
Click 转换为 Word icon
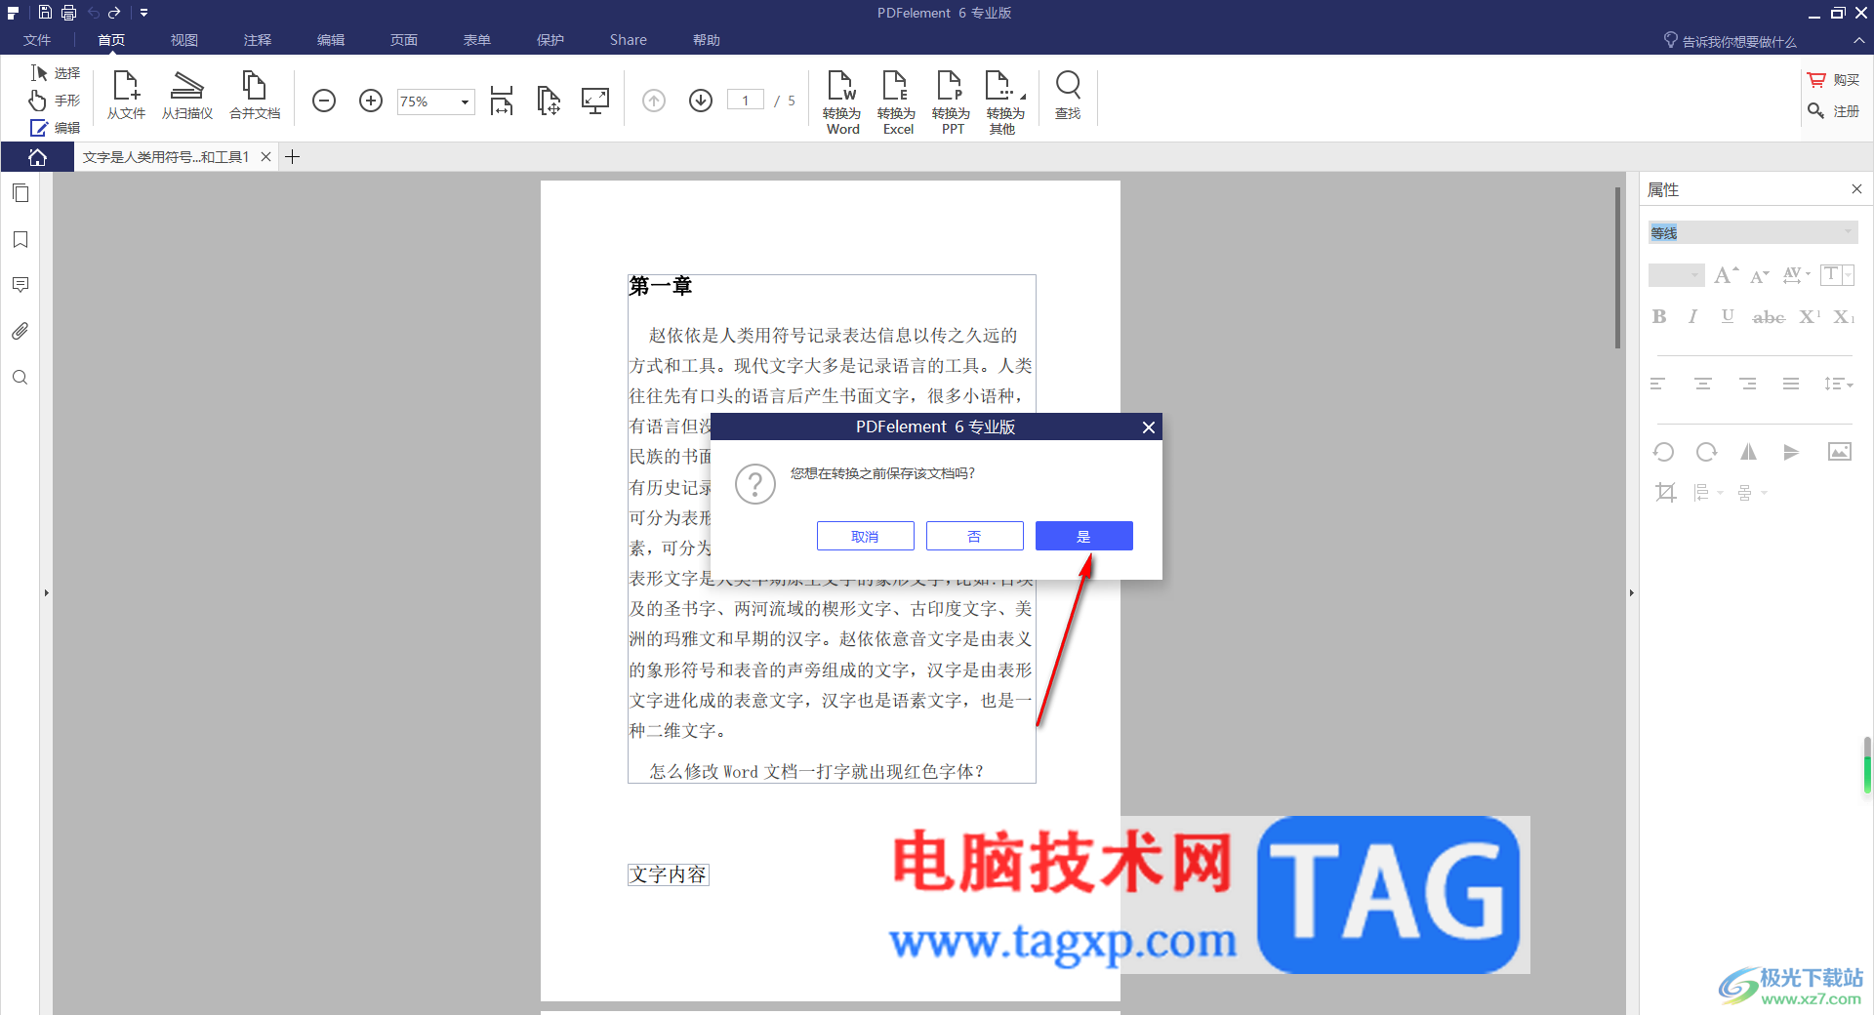pyautogui.click(x=842, y=101)
